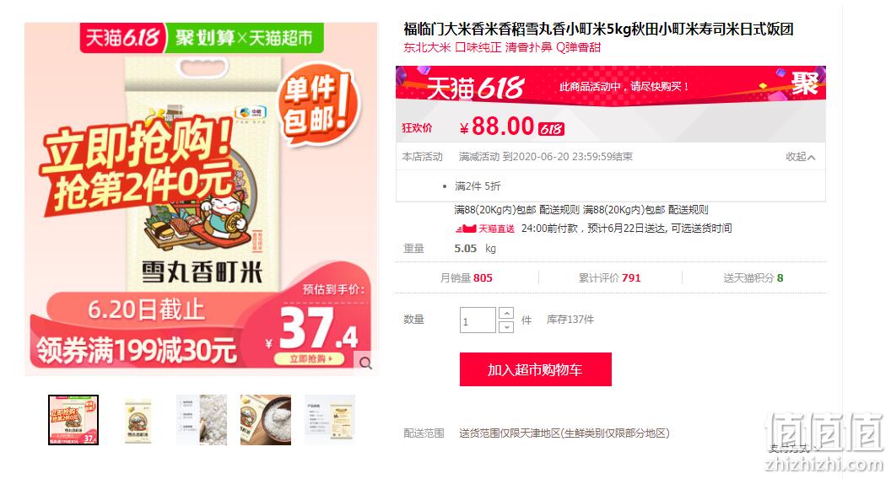The image size is (891, 479).
Task: Add item with 加入超市购物车 button
Action: [535, 369]
